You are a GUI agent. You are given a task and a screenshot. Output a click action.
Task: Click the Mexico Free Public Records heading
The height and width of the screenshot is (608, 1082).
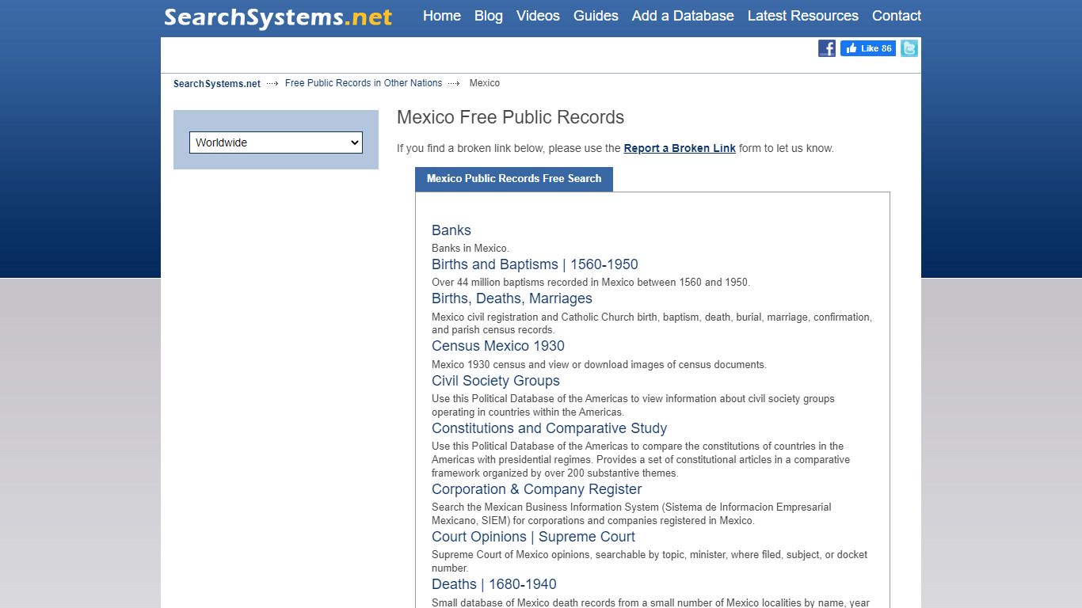click(x=511, y=117)
